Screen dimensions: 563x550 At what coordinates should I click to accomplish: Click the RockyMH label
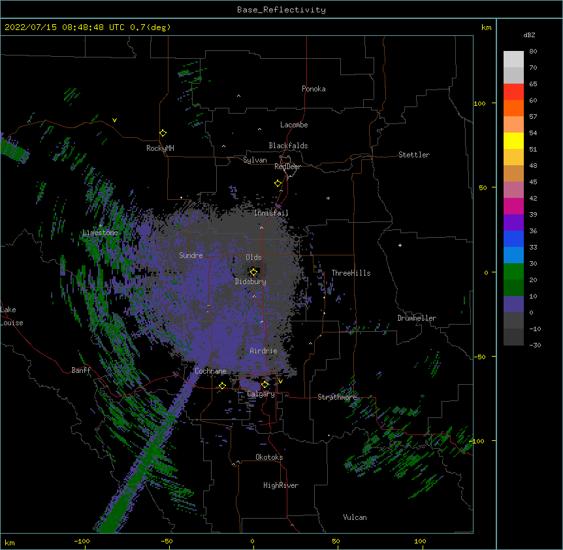pos(160,148)
